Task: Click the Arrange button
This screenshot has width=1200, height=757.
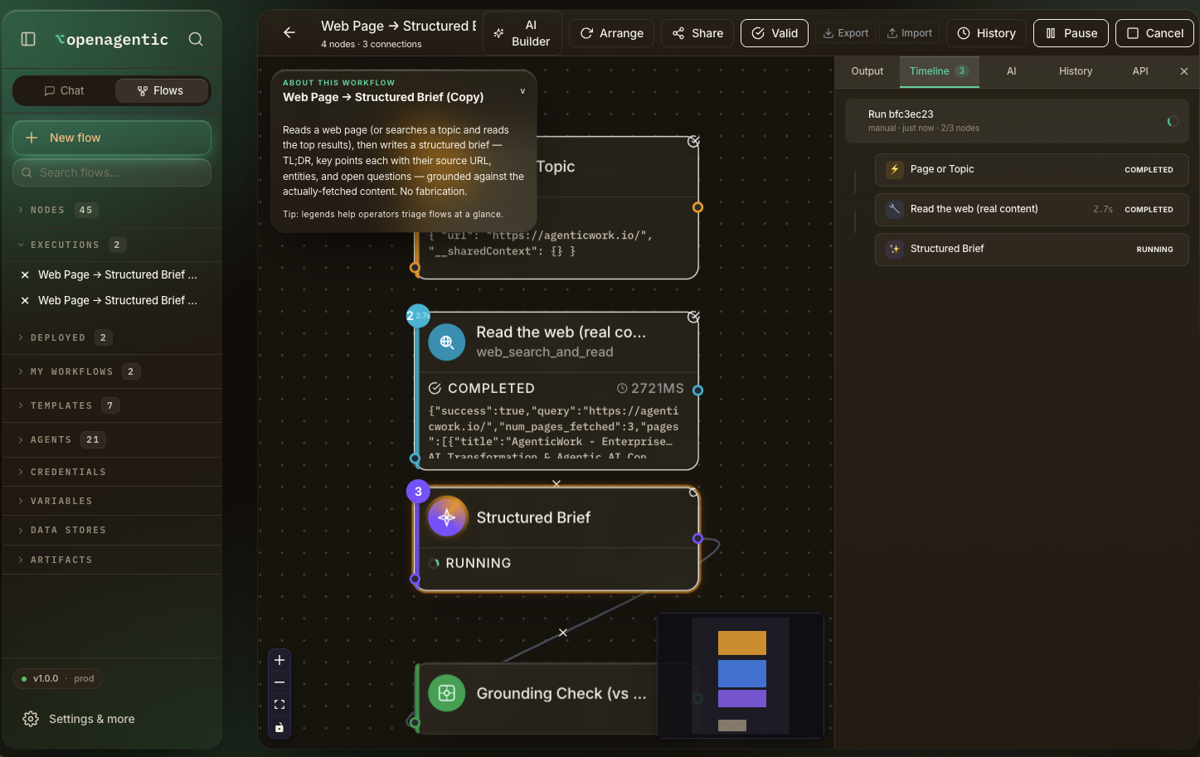Action: coord(611,33)
